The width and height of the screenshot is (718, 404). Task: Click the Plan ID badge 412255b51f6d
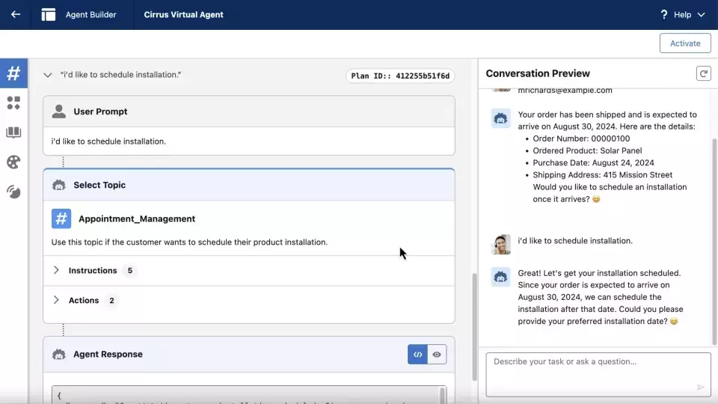(x=400, y=76)
